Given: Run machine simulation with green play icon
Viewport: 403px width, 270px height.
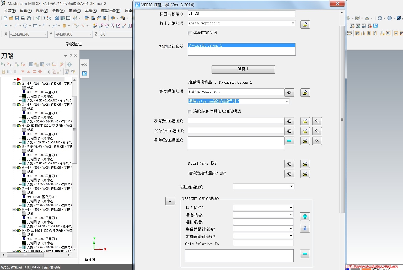Looking at the screenshot, I should pos(358,26).
